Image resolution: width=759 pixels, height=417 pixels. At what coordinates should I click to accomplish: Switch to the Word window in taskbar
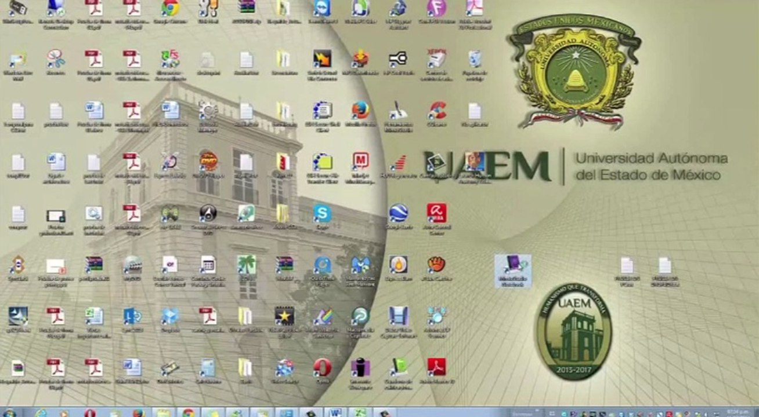coord(335,413)
